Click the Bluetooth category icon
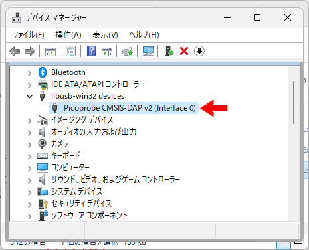 pos(43,72)
